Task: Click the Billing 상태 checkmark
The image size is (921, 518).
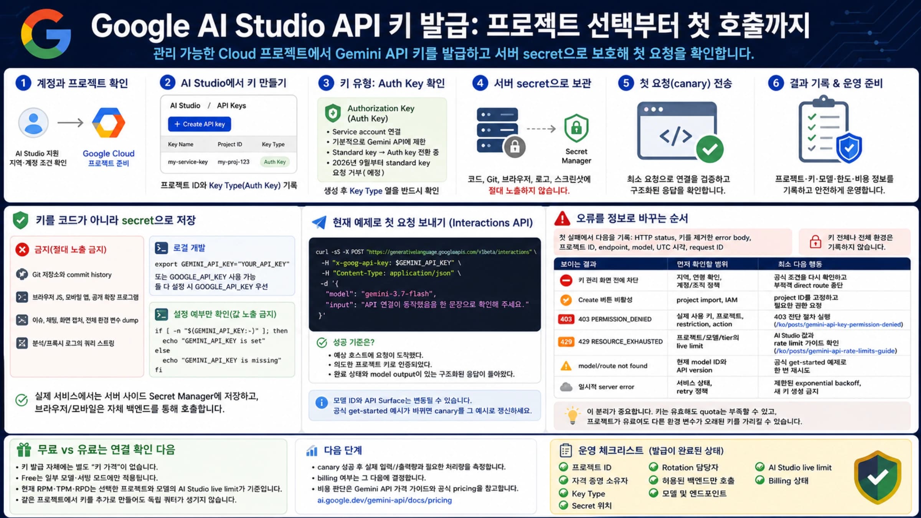Action: click(760, 480)
